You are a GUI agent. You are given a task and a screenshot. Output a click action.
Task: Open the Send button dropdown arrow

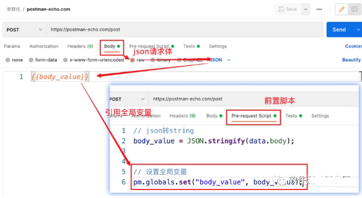tap(358, 29)
